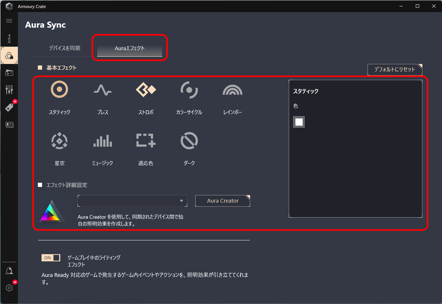Switch to the デバイスを同期 tab
Viewport: 442px width, 304px height.
[65, 48]
